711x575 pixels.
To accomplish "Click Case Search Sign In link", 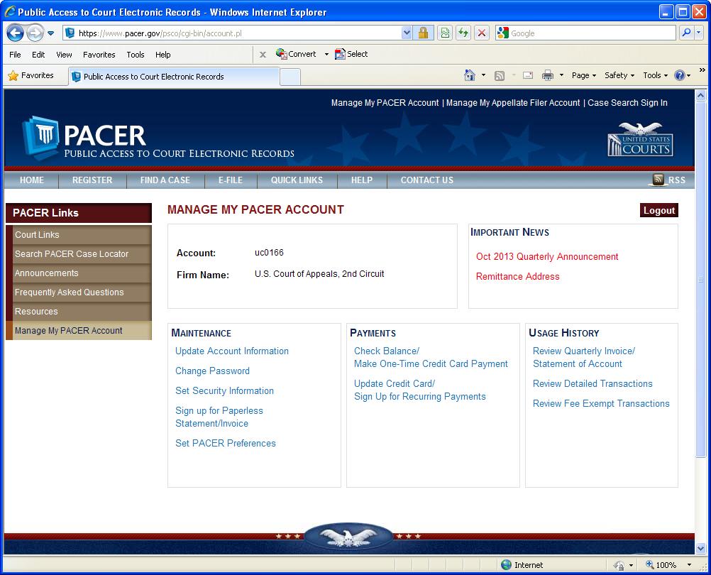I will [x=627, y=103].
